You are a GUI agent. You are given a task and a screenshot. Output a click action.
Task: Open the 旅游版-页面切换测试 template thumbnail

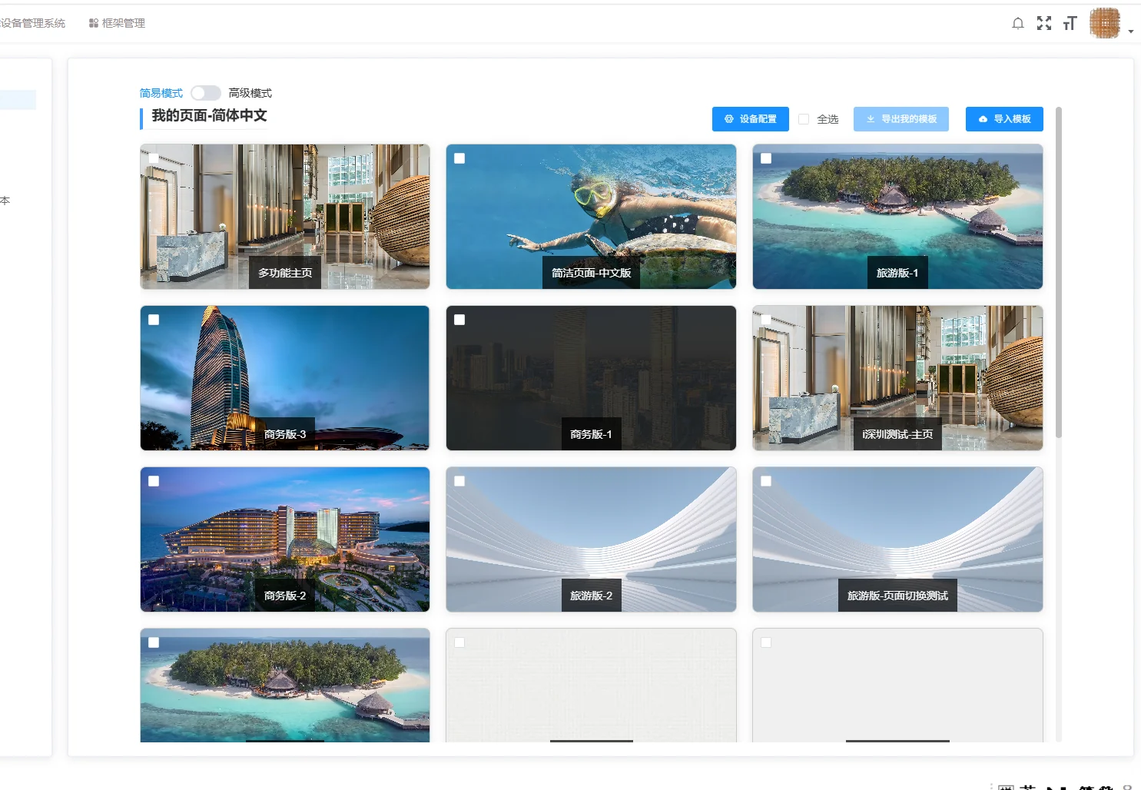(897, 539)
